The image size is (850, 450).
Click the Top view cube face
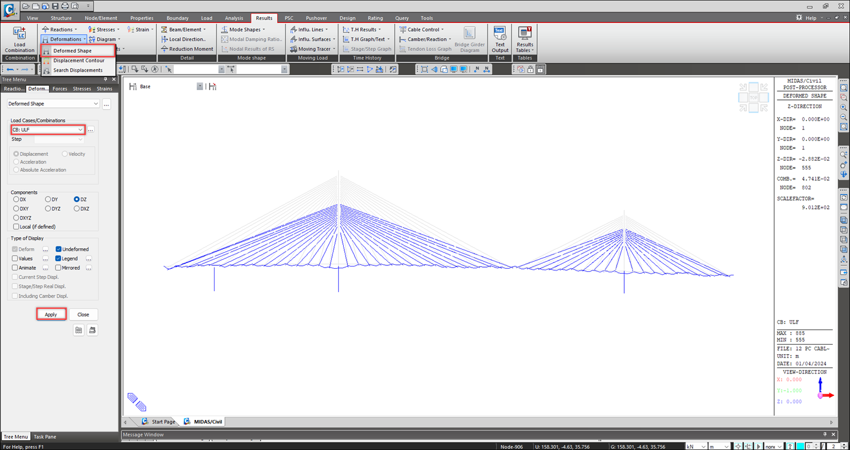(x=753, y=98)
